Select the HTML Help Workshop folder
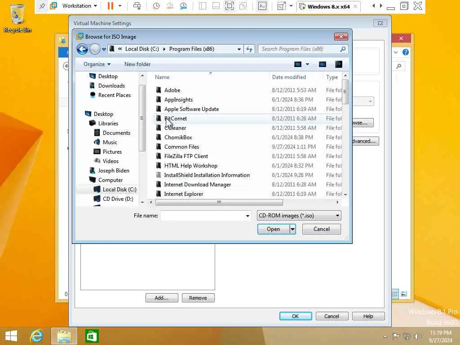The image size is (460, 345). click(x=190, y=165)
